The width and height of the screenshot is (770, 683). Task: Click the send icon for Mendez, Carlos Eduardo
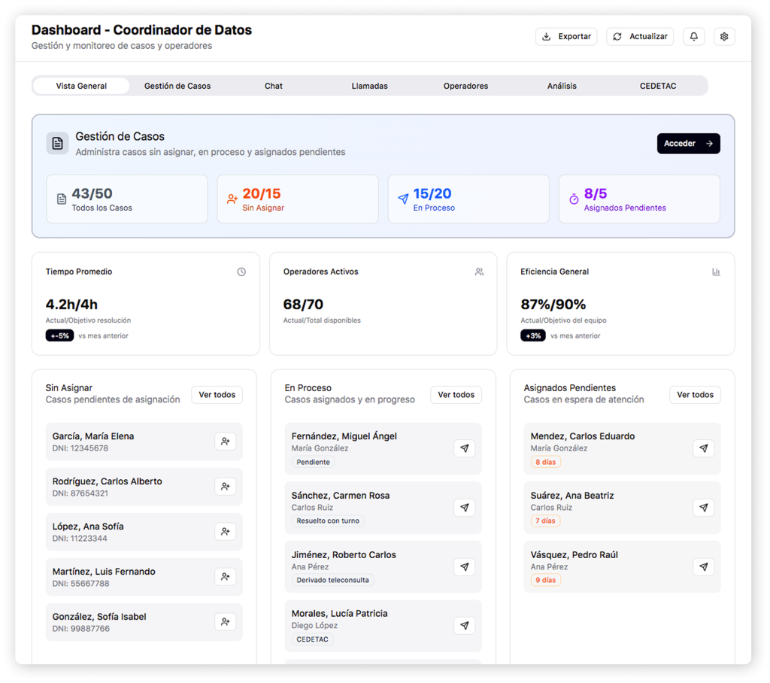(x=703, y=448)
